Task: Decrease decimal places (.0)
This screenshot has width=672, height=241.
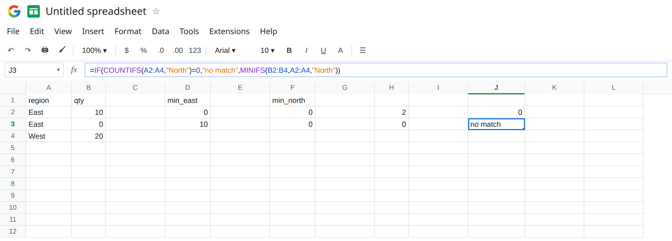Action: click(x=161, y=50)
